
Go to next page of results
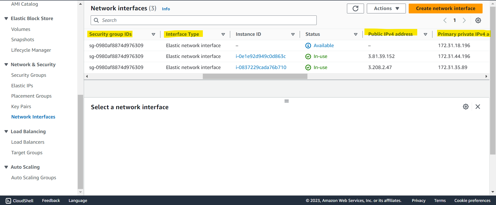click(464, 20)
